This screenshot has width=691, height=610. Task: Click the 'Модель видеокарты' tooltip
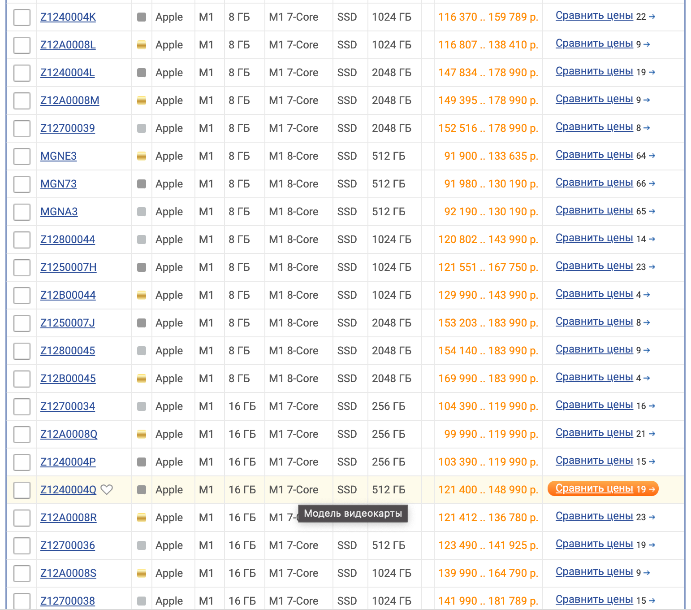click(353, 514)
